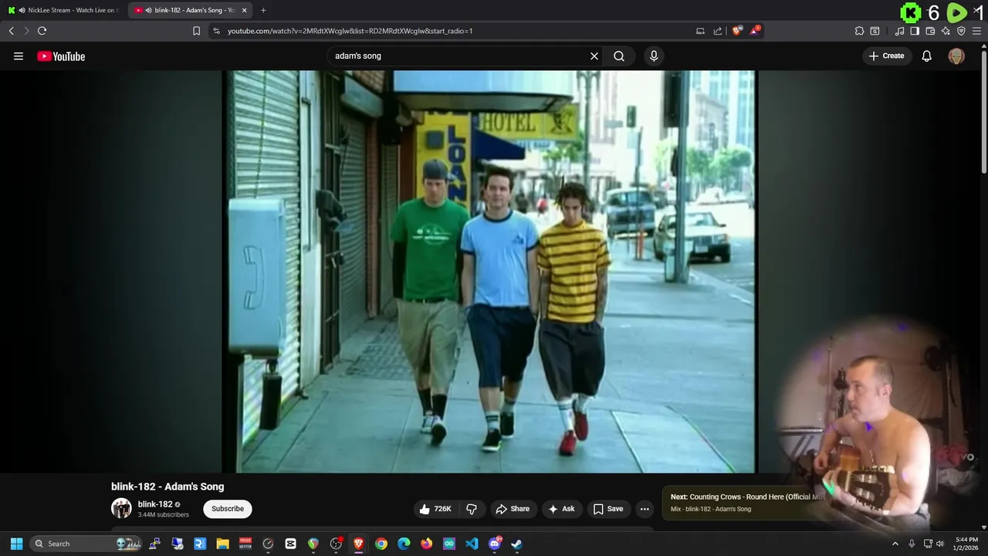The width and height of the screenshot is (988, 556).
Task: Open Leo AI sparkle icon
Action: (x=946, y=31)
